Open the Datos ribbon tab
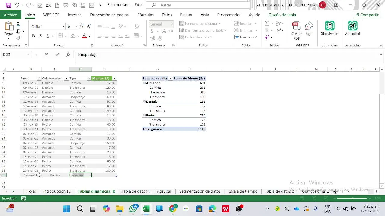The image size is (385, 216). (x=167, y=15)
